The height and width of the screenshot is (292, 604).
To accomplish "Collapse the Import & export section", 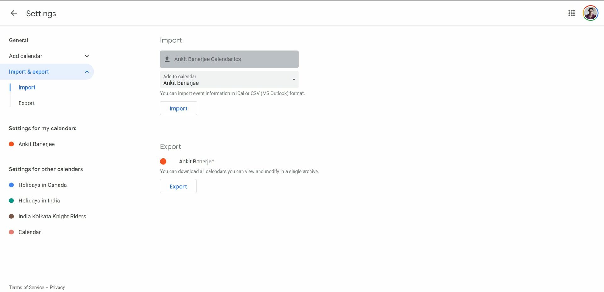I will pos(87,72).
